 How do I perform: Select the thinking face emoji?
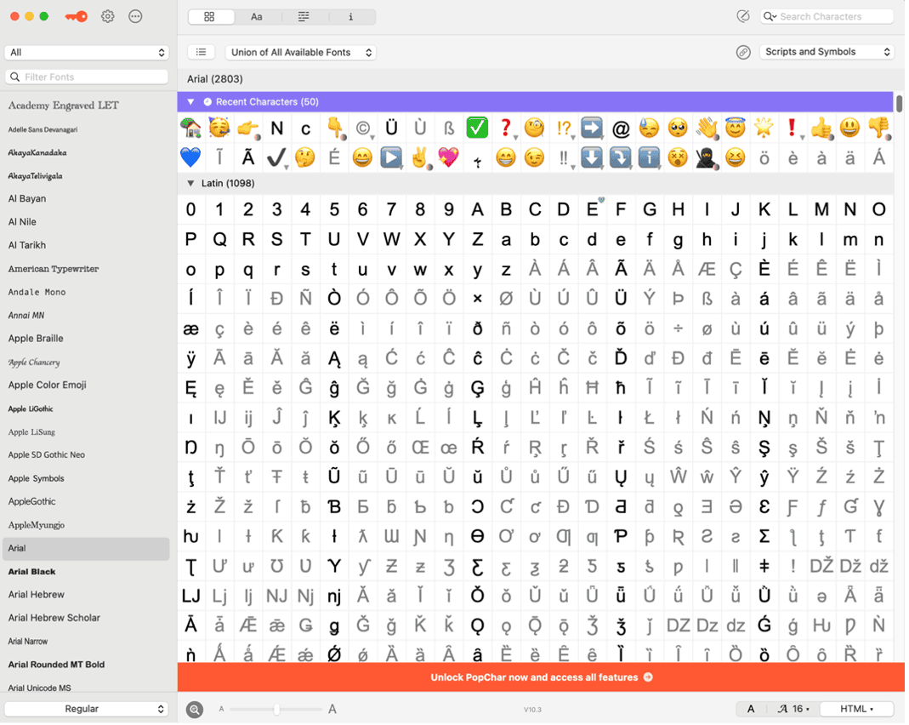(x=305, y=157)
